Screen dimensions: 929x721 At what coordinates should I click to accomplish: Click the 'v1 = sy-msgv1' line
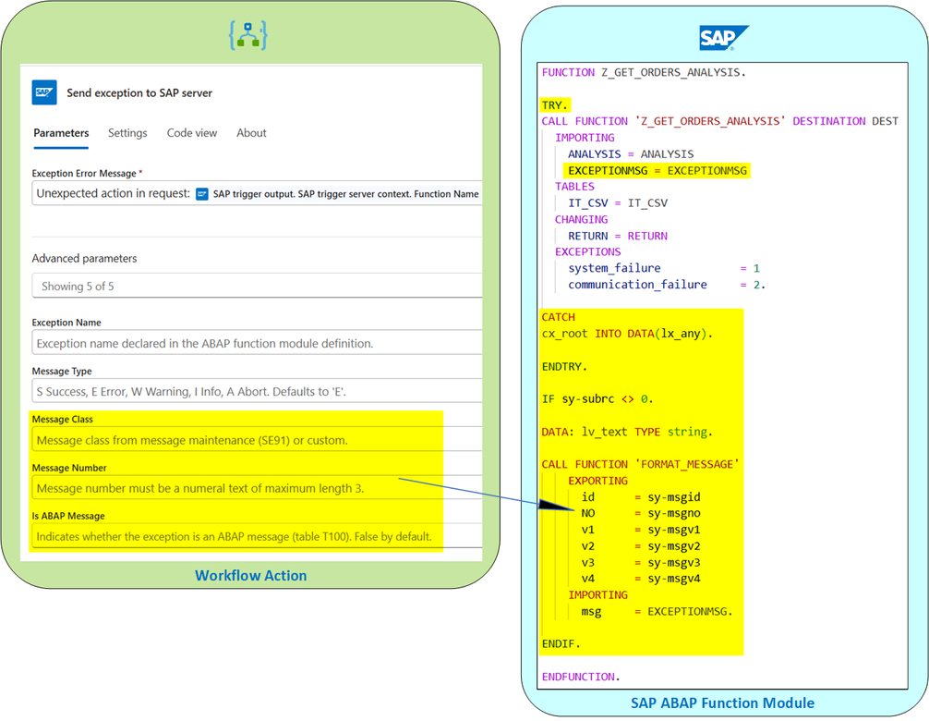641,530
